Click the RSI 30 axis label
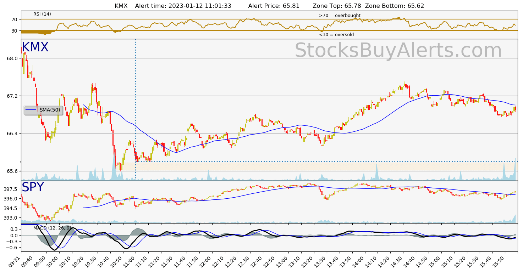The width and height of the screenshot is (523, 272). click(15, 31)
